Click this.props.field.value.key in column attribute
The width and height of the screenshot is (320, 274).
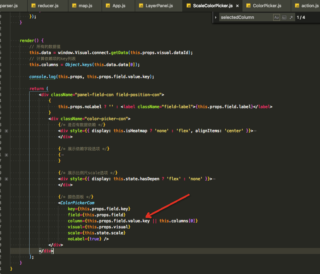[x=118, y=221]
